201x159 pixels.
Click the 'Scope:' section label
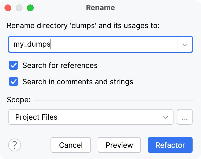[19, 100]
